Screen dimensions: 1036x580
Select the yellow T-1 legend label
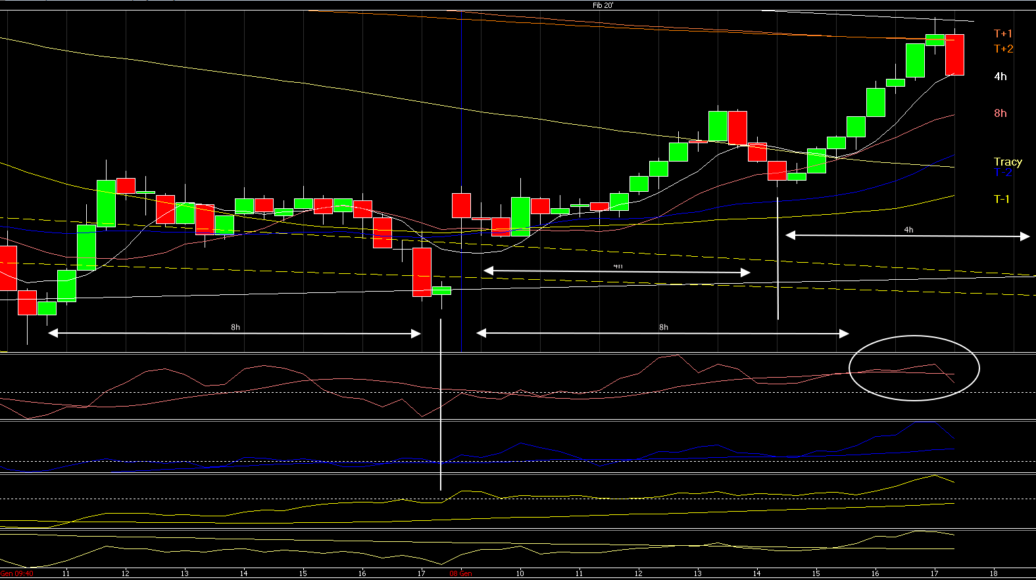[1001, 199]
